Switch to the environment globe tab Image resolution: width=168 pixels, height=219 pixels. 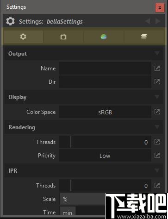[x=104, y=37]
